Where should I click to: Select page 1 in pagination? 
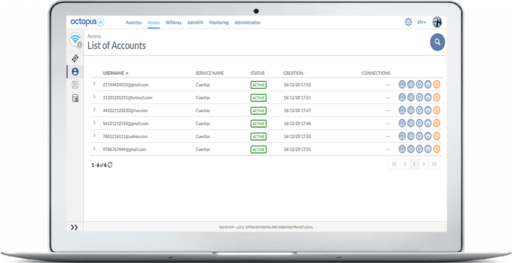[x=414, y=164]
